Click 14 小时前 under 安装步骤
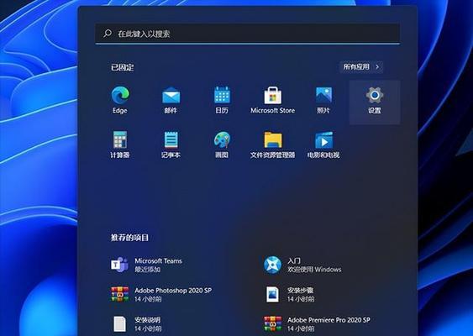 pos(301,299)
